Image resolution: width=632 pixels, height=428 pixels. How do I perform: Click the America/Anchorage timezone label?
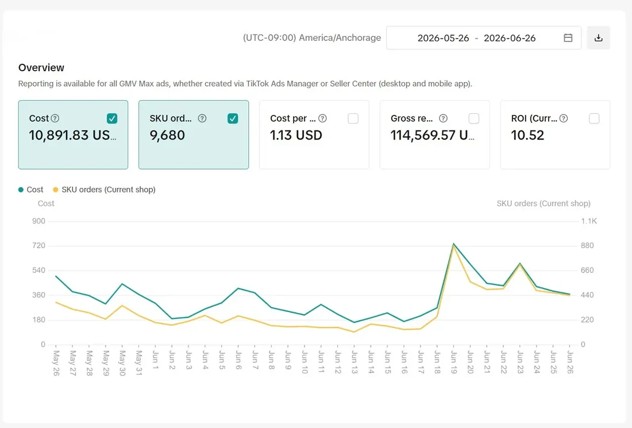click(x=312, y=37)
